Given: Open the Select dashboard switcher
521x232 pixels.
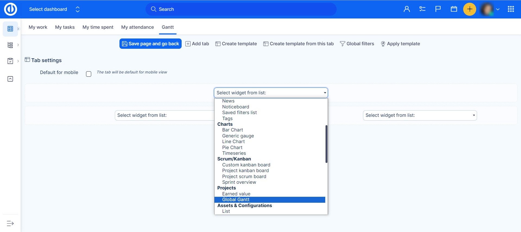Looking at the screenshot, I should (54, 9).
